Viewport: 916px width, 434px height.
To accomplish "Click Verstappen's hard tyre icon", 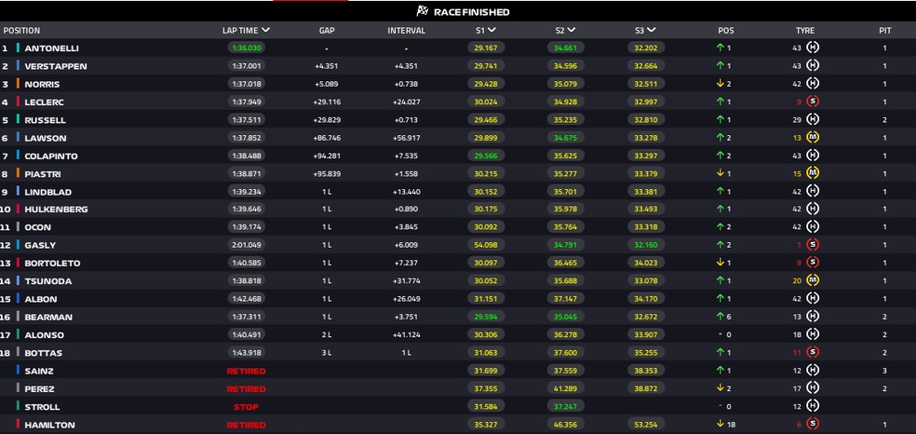I will 812,65.
